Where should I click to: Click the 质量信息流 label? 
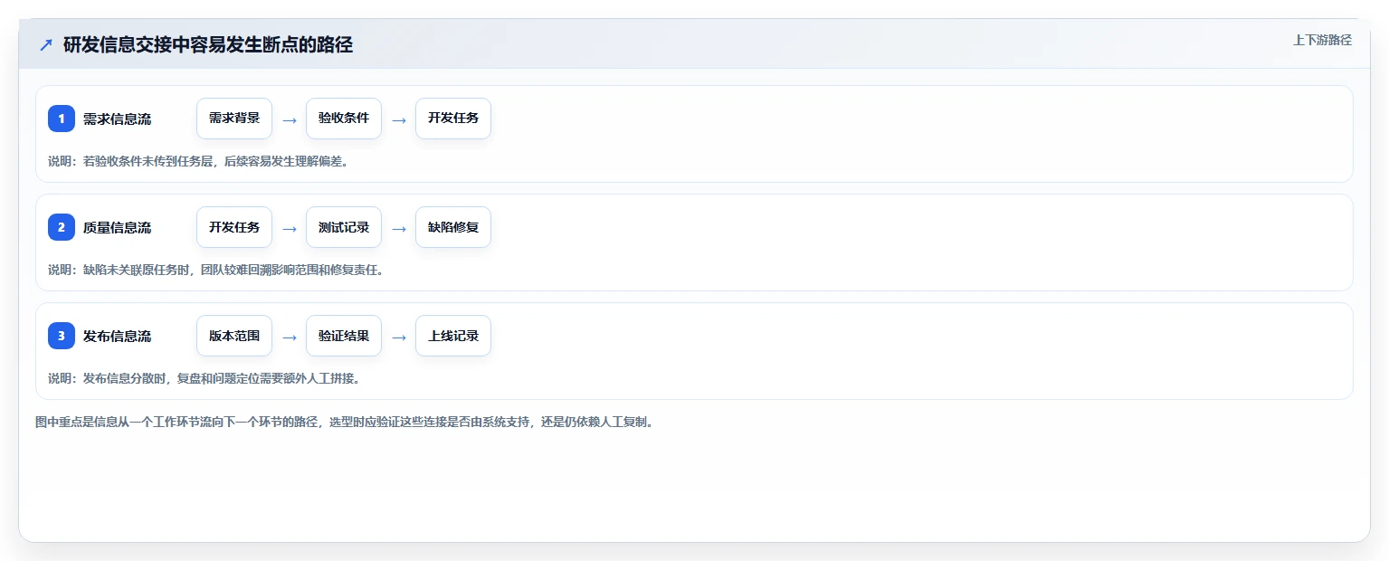[x=117, y=227]
